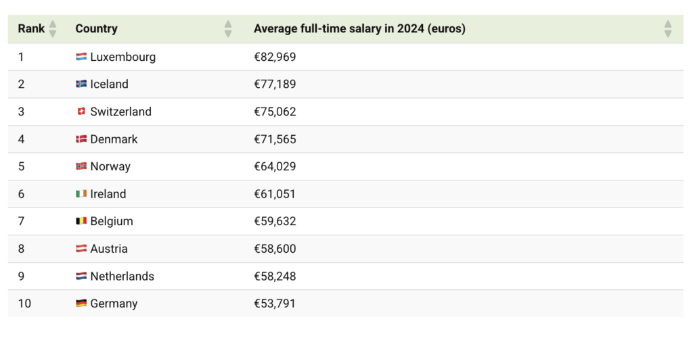Click the Belgium flag icon
The height and width of the screenshot is (340, 693).
coord(81,221)
